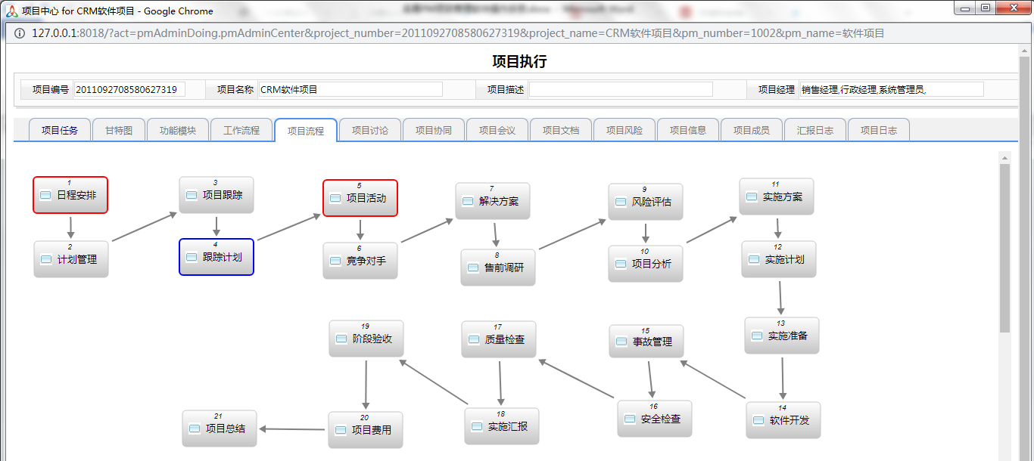
Task: Click the icon in the 日程安排 node
Action: (x=45, y=196)
